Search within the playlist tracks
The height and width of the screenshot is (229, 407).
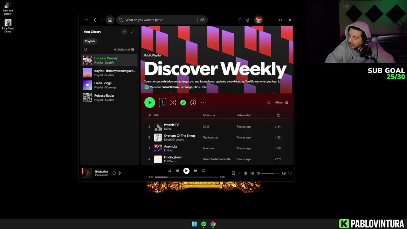click(269, 102)
